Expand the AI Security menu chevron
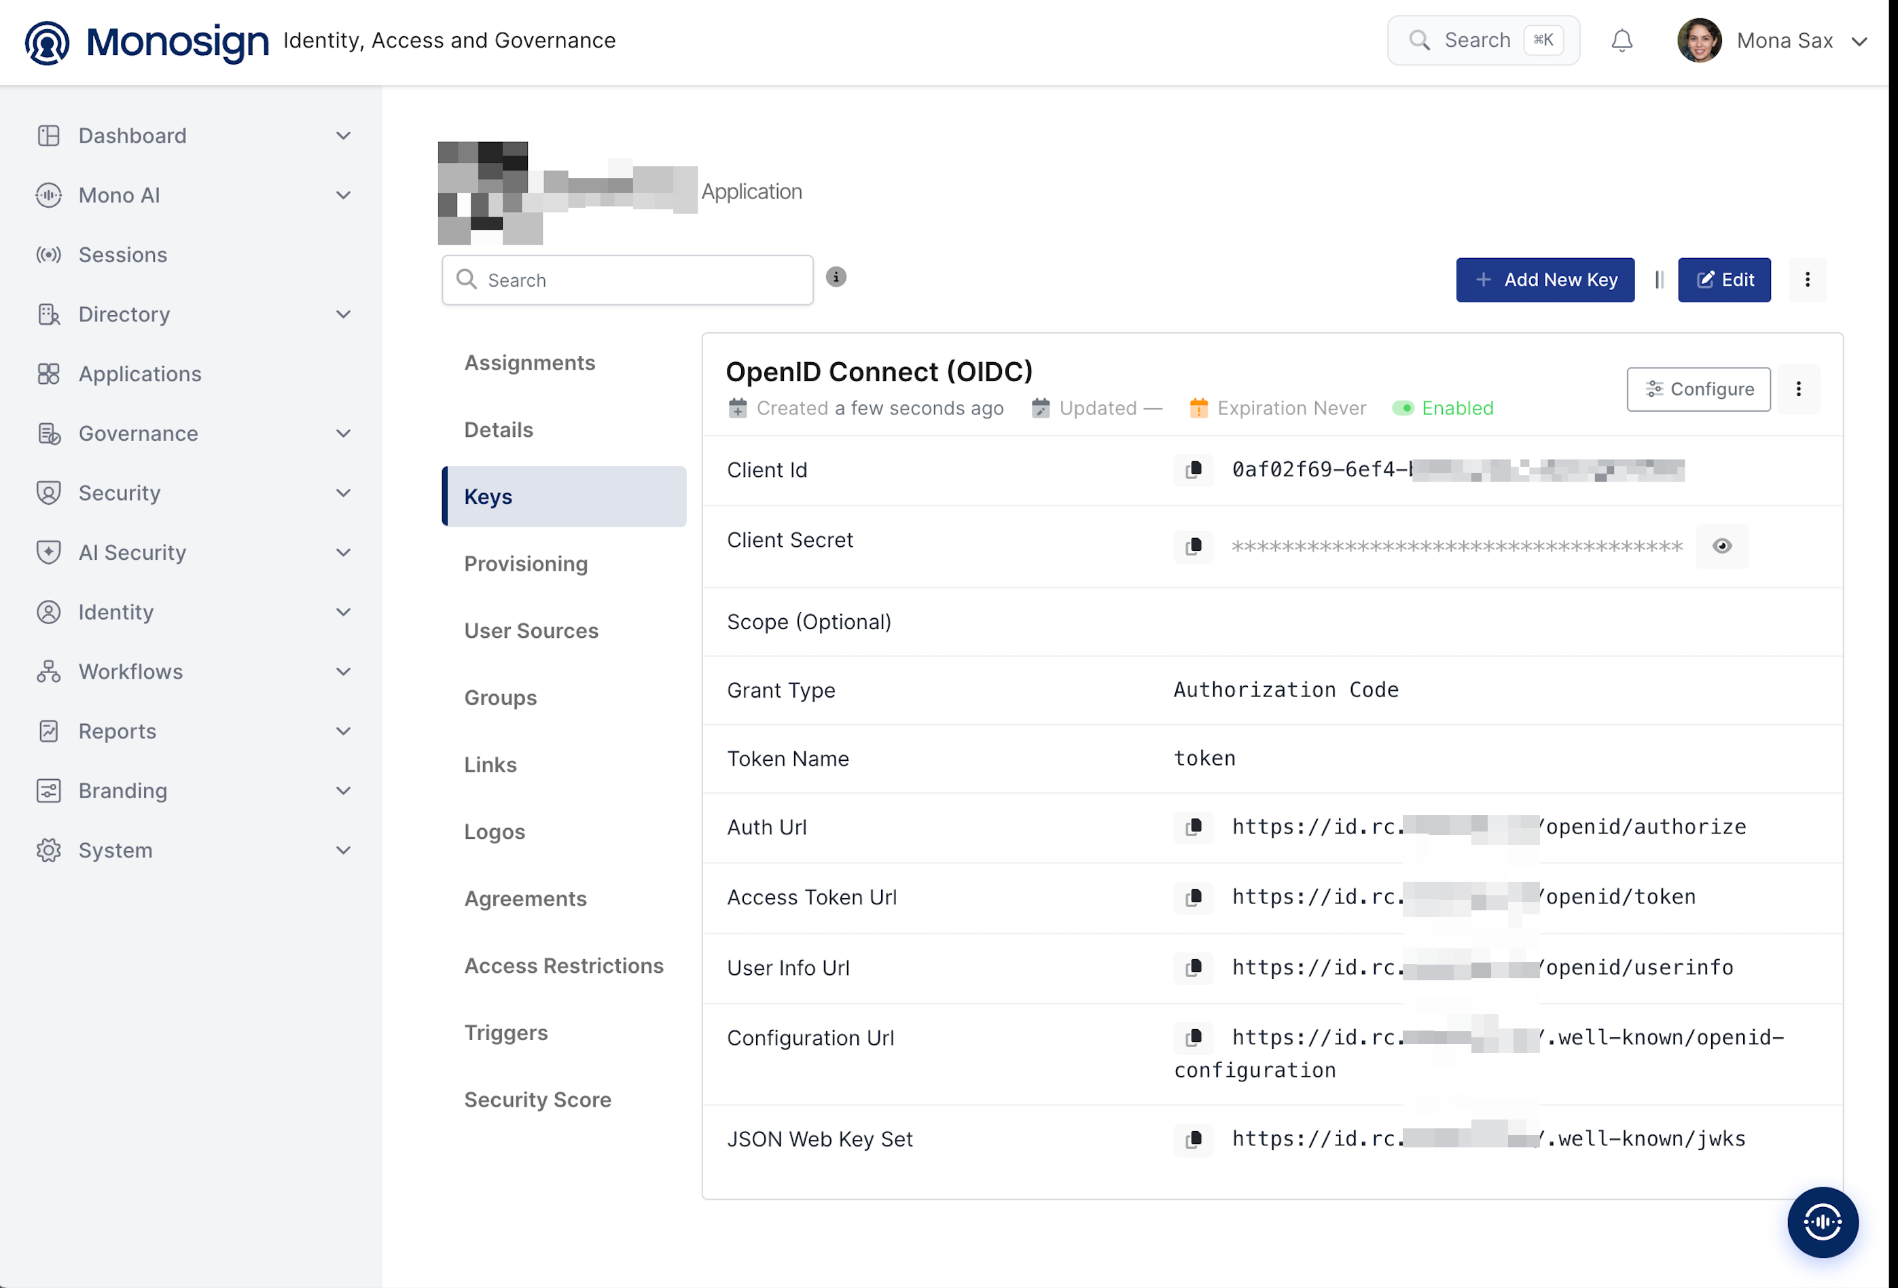 (x=343, y=553)
